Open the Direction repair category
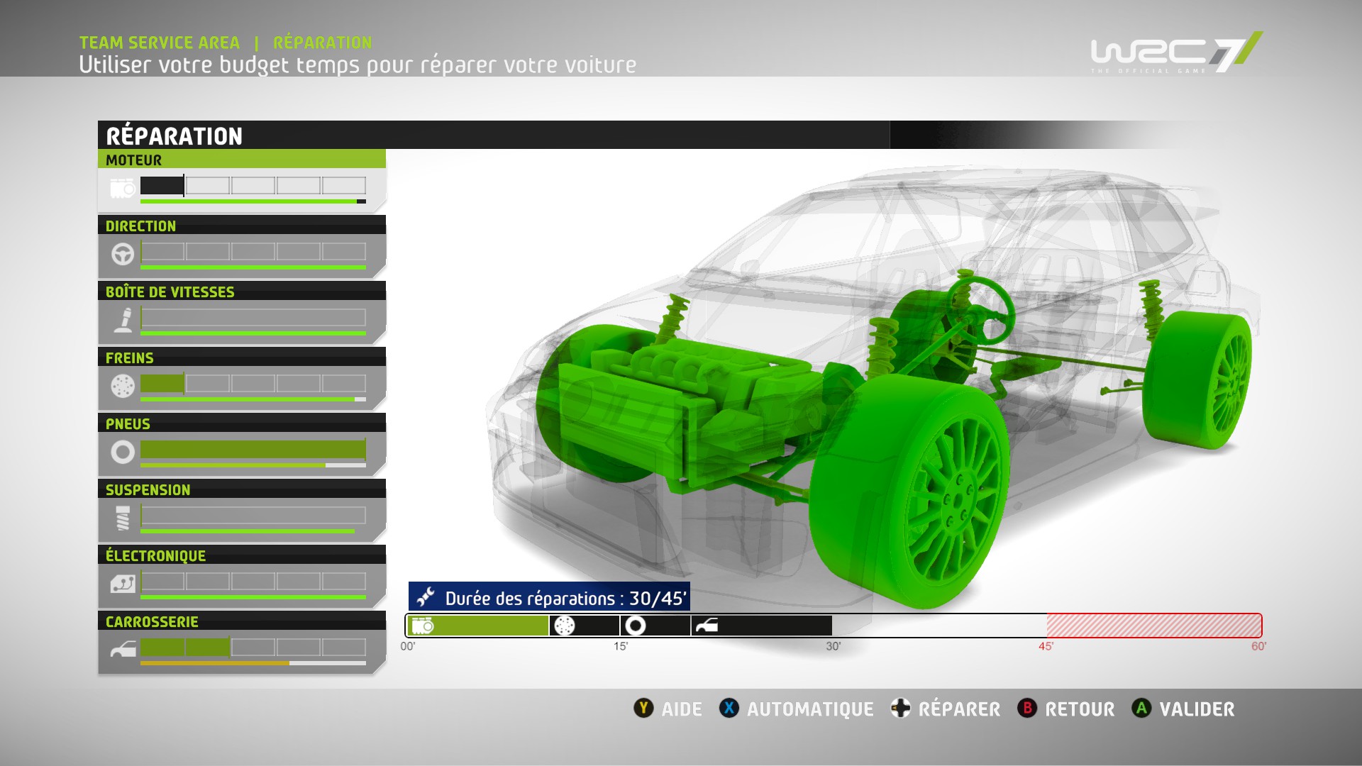The image size is (1362, 766). pos(242,247)
